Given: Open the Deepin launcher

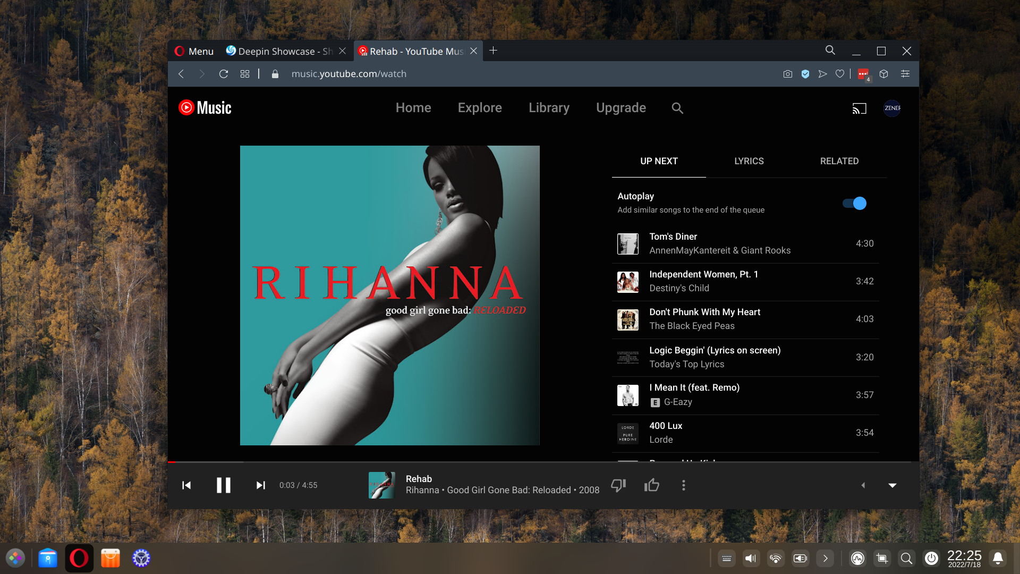Looking at the screenshot, I should point(15,558).
